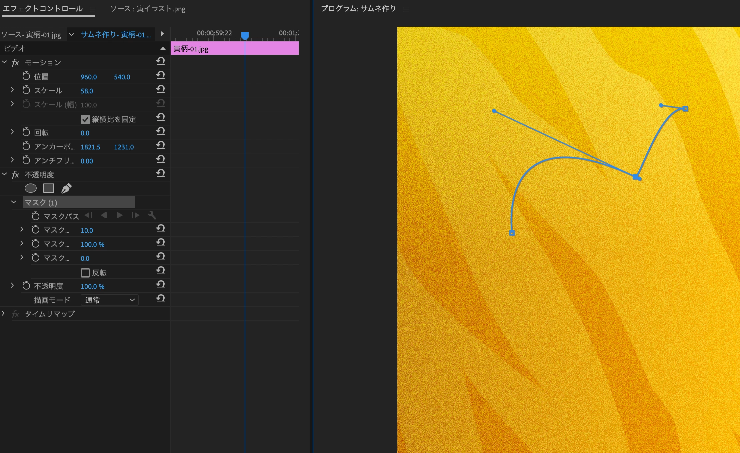The width and height of the screenshot is (740, 453).
Task: Expand the スケール property
Action: 12,90
